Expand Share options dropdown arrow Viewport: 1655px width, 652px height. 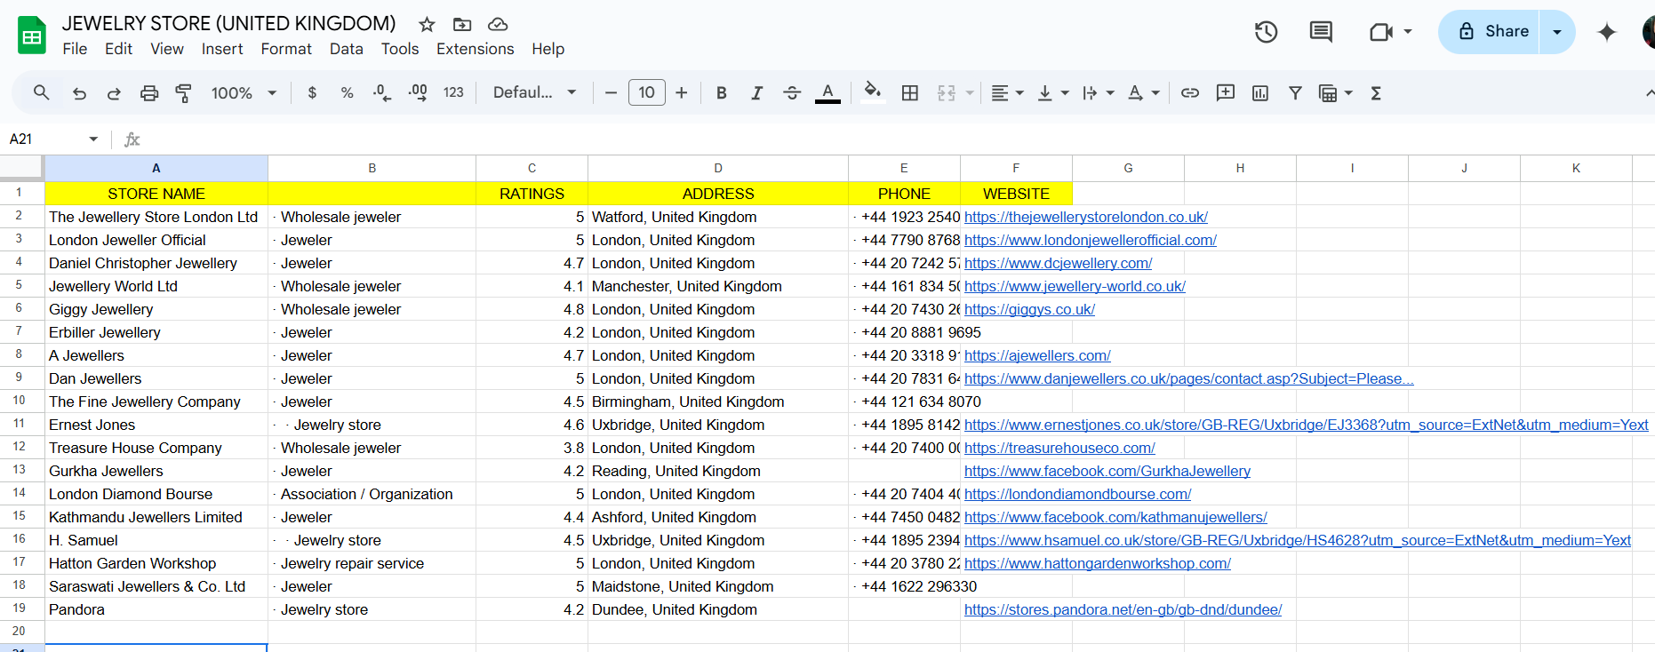1557,32
